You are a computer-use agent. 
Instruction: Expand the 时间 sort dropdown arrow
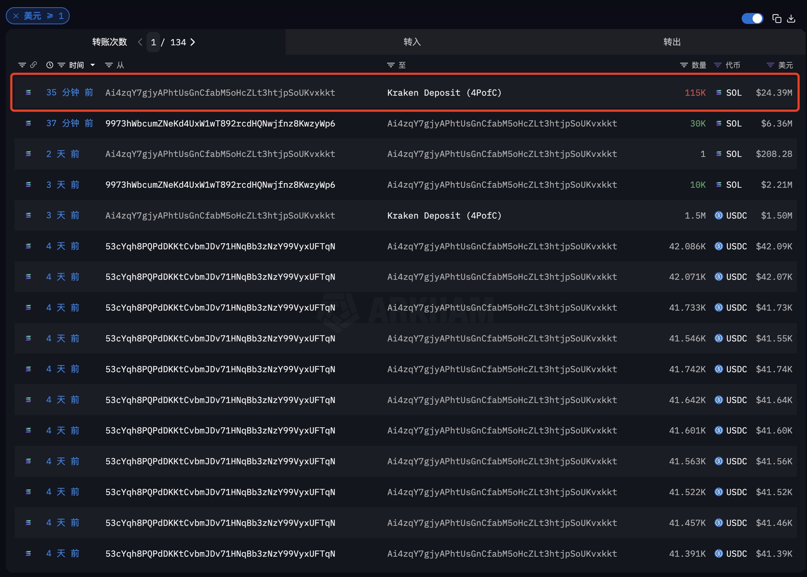tap(93, 65)
